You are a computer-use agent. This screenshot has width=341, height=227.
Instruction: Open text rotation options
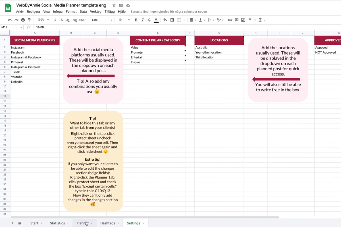coord(220,20)
